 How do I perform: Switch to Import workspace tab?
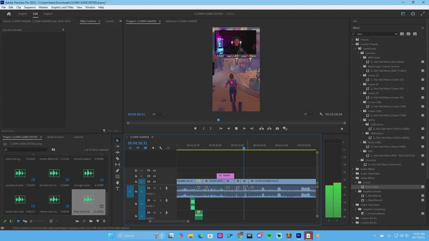tap(22, 14)
